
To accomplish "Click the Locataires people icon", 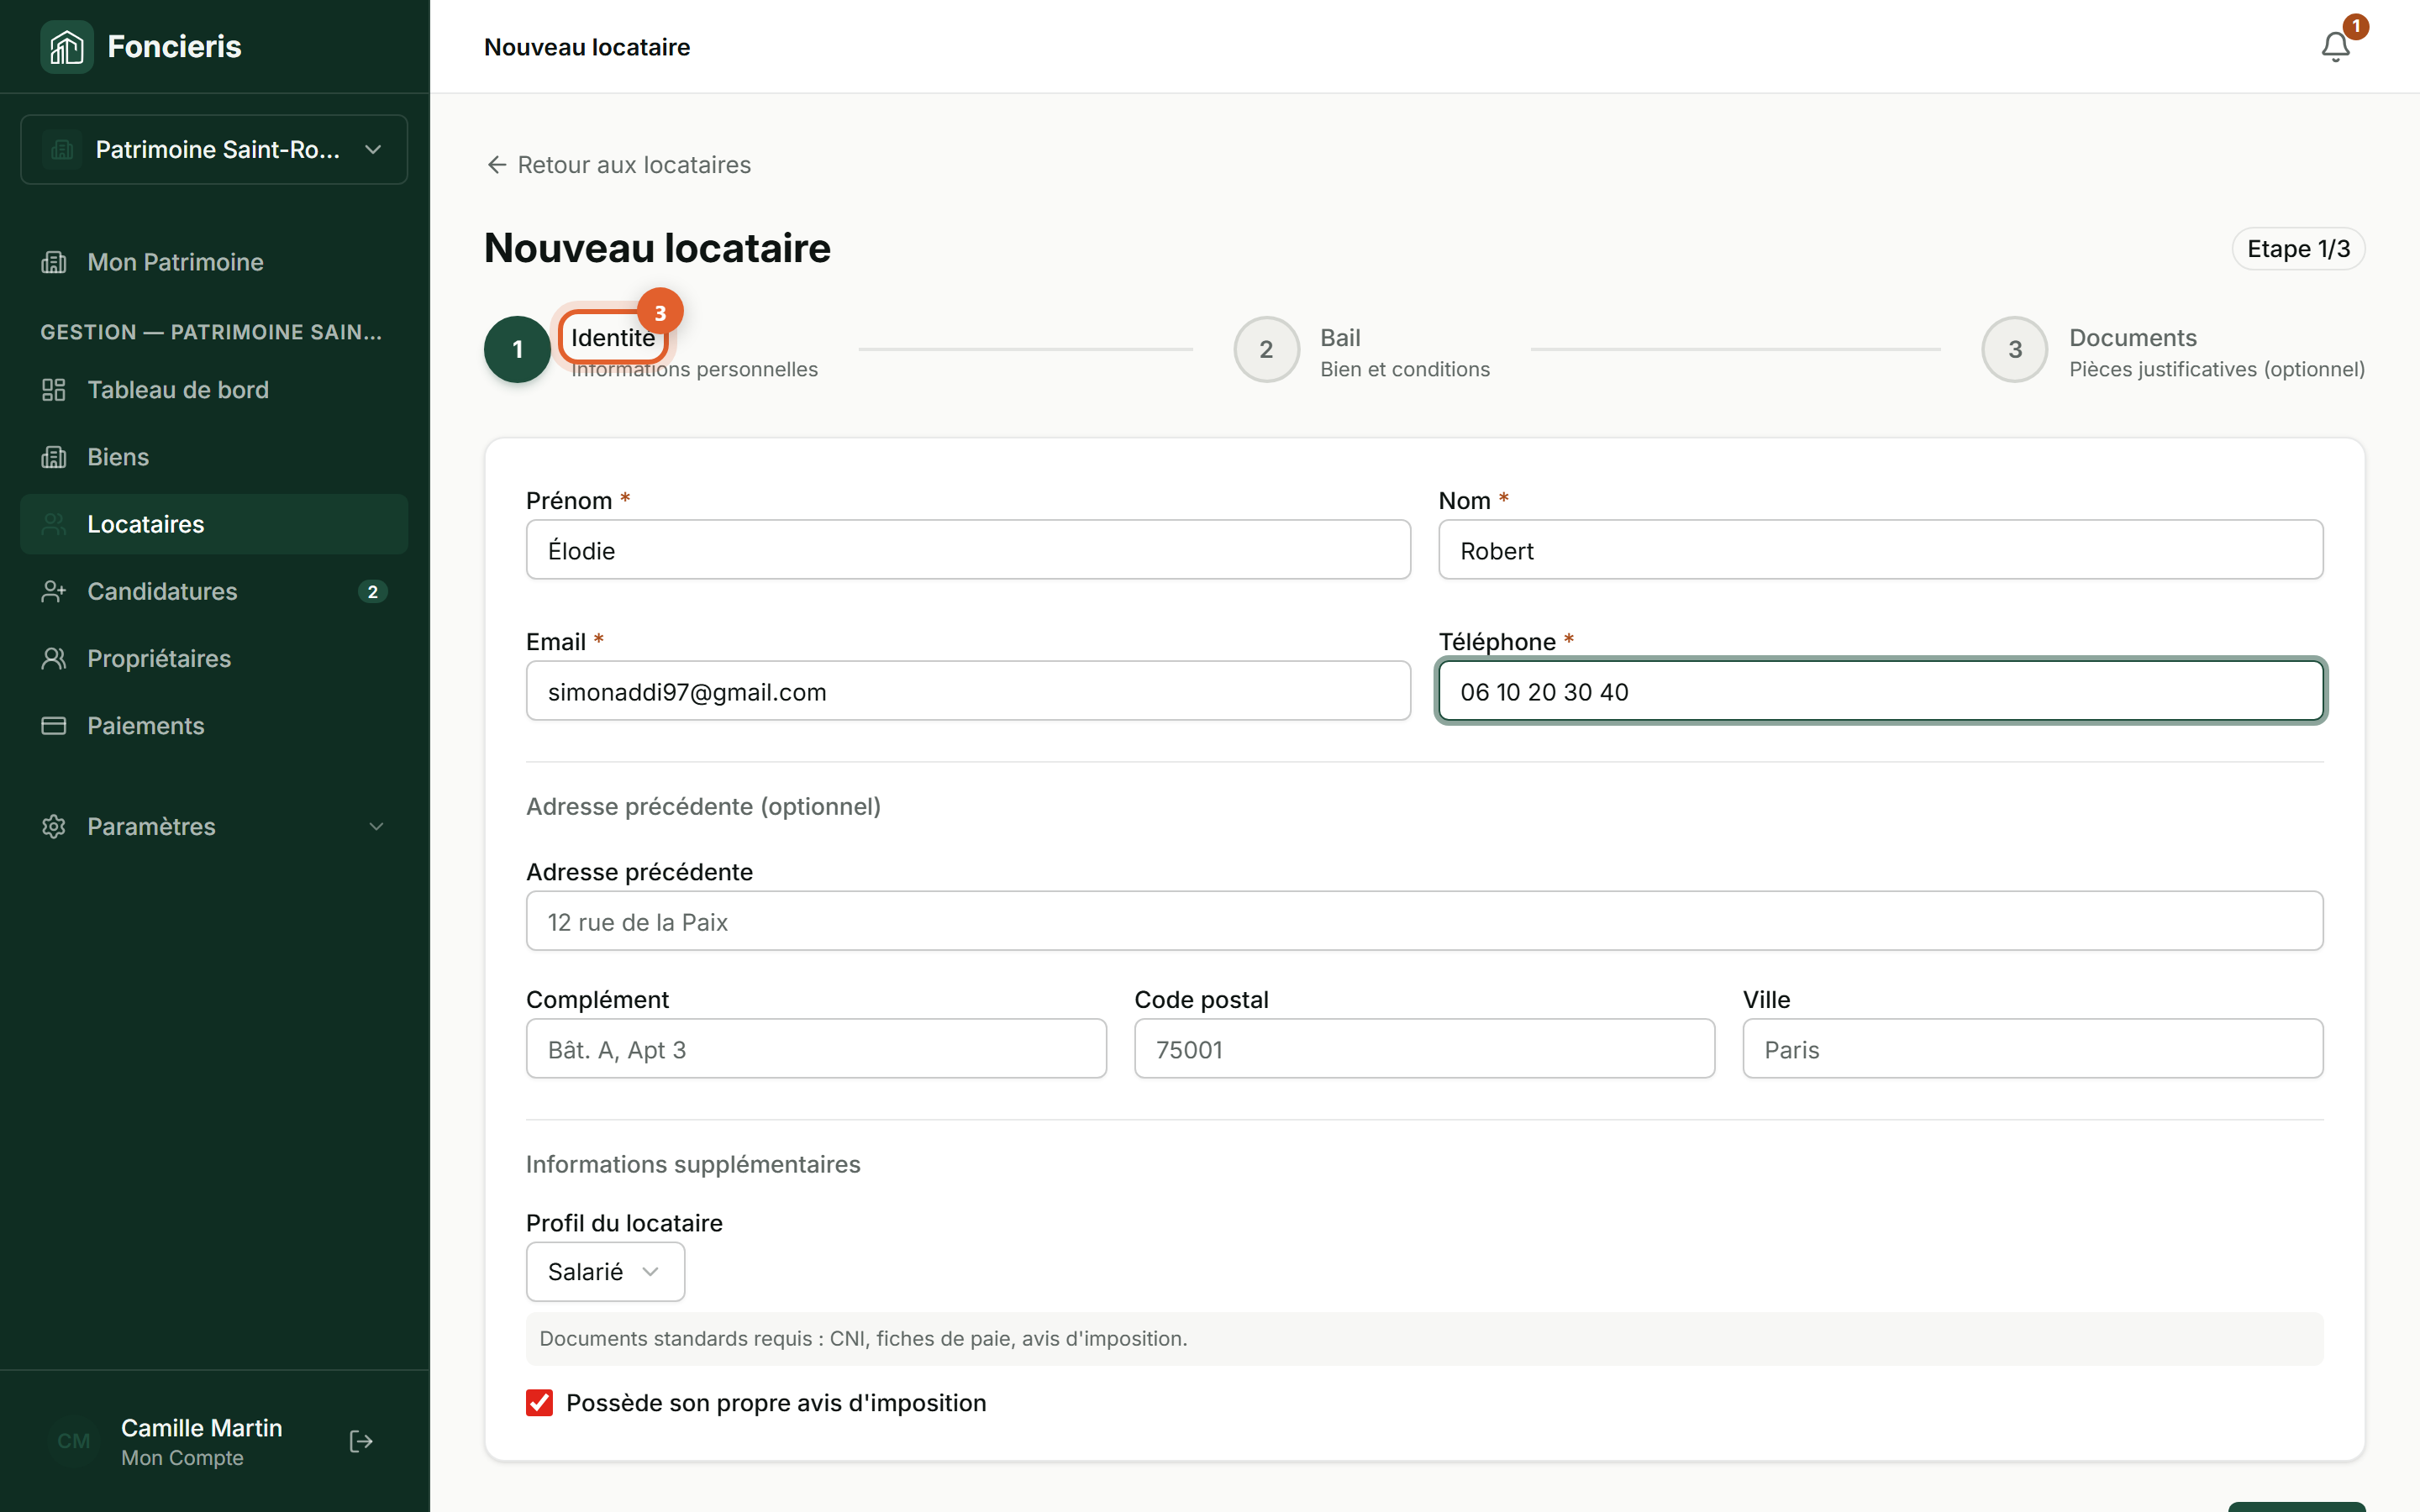I will pyautogui.click(x=54, y=524).
